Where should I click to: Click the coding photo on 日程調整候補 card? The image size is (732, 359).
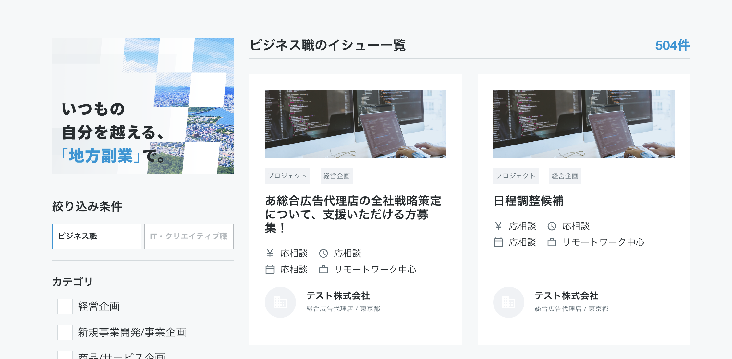coord(584,124)
